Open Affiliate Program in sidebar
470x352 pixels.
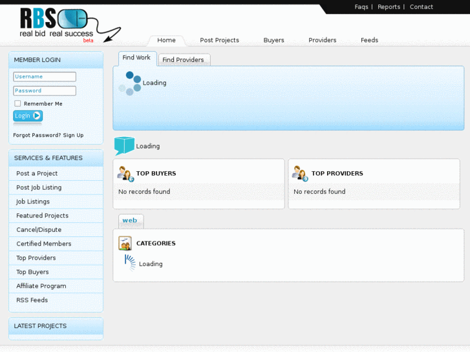click(56, 286)
